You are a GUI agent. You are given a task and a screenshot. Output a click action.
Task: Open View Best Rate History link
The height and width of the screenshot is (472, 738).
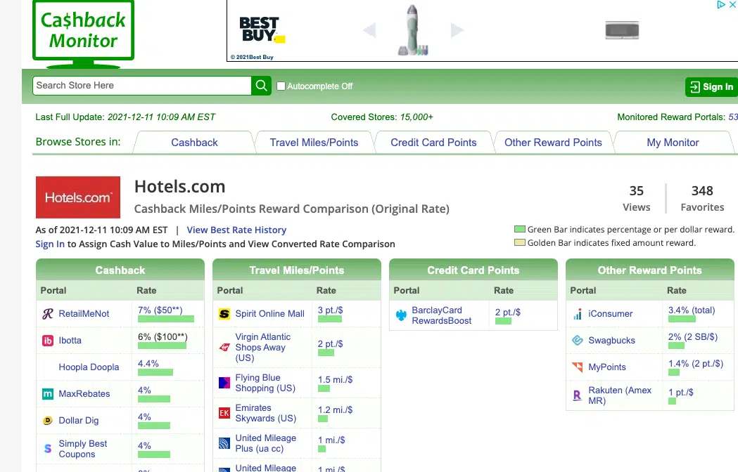(x=236, y=230)
